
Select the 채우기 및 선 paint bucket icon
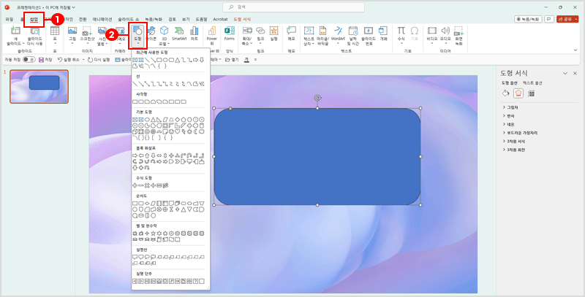505,93
